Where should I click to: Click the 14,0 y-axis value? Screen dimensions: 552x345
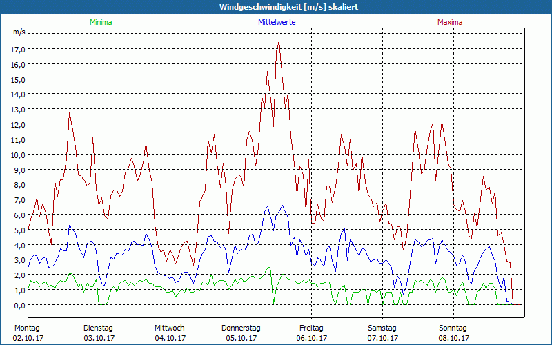[18, 95]
